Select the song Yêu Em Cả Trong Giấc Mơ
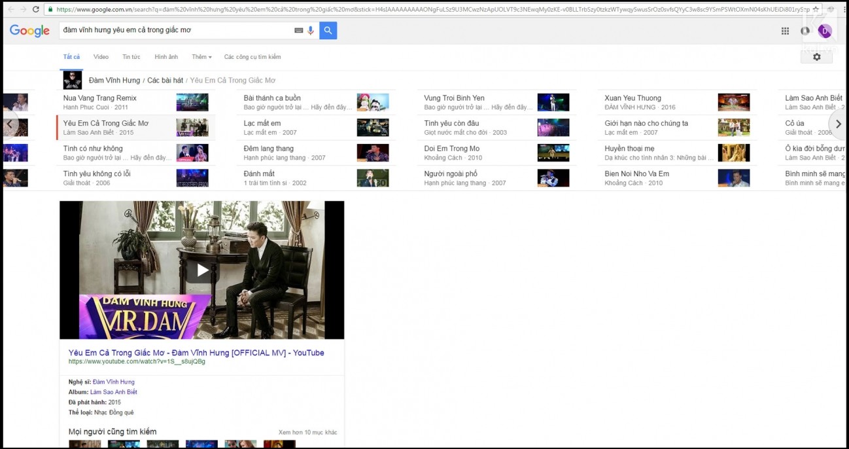849x449 pixels. pos(135,127)
